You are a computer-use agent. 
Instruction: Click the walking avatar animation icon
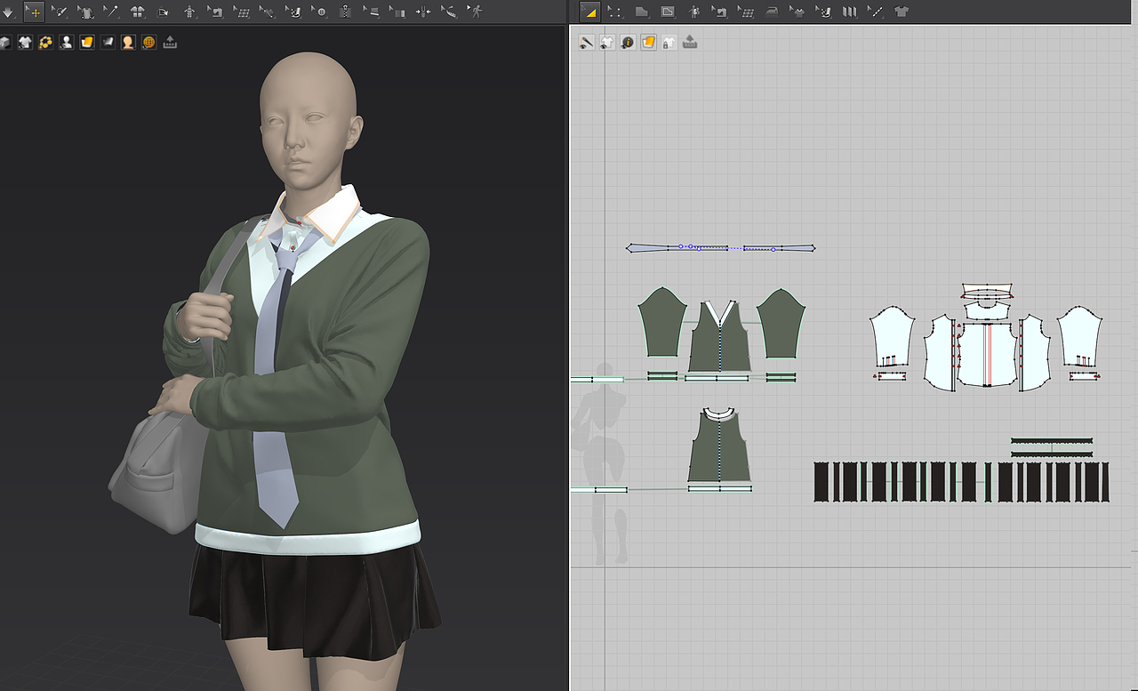coord(476,12)
